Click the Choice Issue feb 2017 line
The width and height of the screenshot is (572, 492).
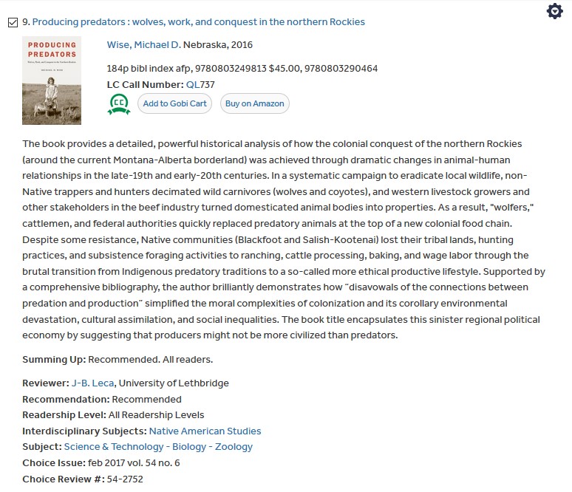point(101,463)
